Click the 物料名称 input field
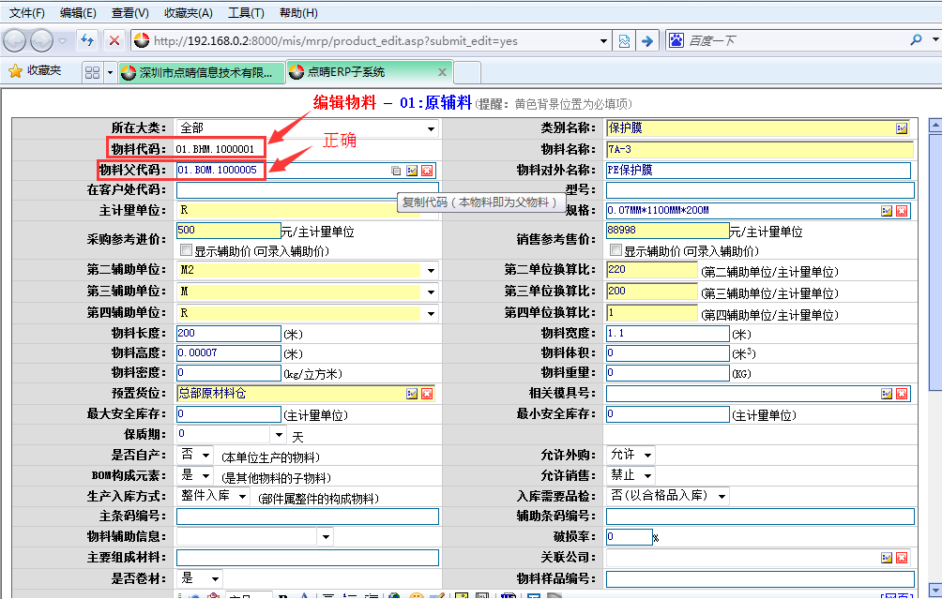Image resolution: width=942 pixels, height=599 pixels. click(758, 149)
